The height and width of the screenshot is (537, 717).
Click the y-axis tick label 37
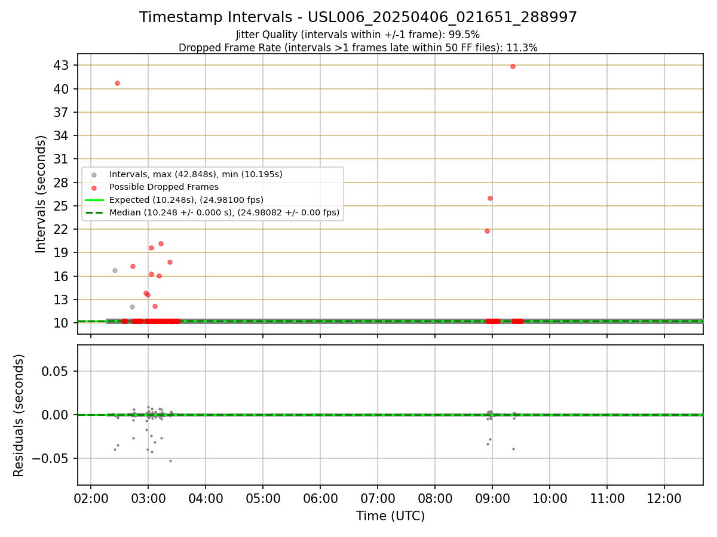(x=62, y=112)
